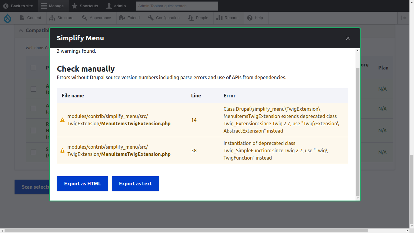Screen dimensions: 414x233
Task: Open the Shortcuts star menu
Action: (85, 6)
